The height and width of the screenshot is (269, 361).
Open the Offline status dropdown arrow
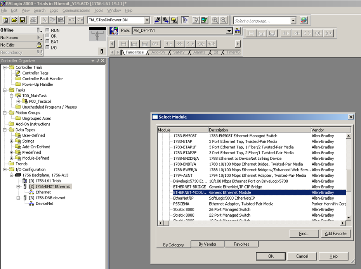click(x=40, y=30)
